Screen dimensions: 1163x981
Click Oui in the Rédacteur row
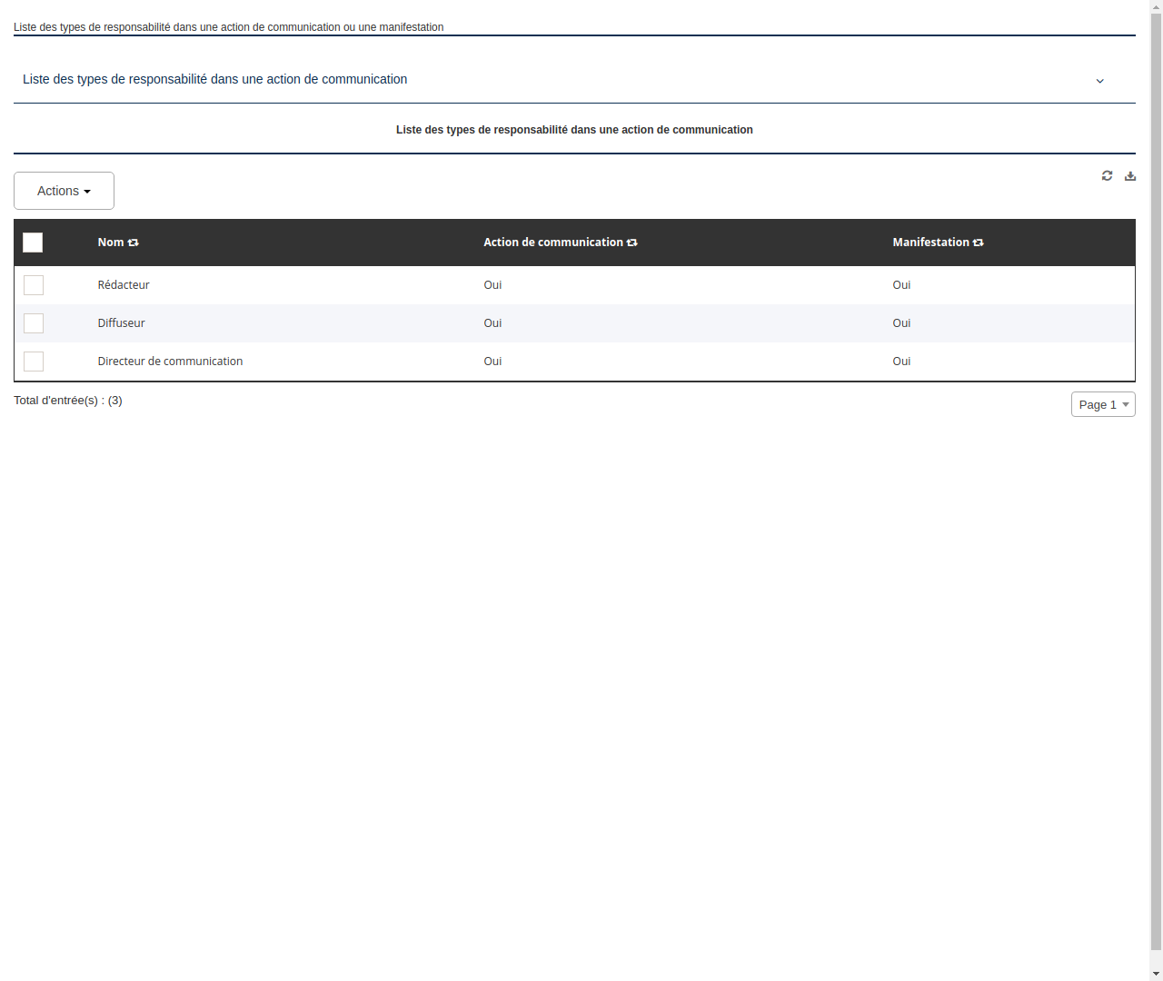tap(492, 285)
